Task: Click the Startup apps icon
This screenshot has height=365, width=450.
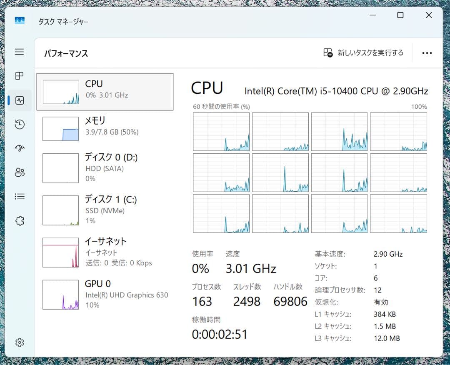Action: pyautogui.click(x=19, y=148)
